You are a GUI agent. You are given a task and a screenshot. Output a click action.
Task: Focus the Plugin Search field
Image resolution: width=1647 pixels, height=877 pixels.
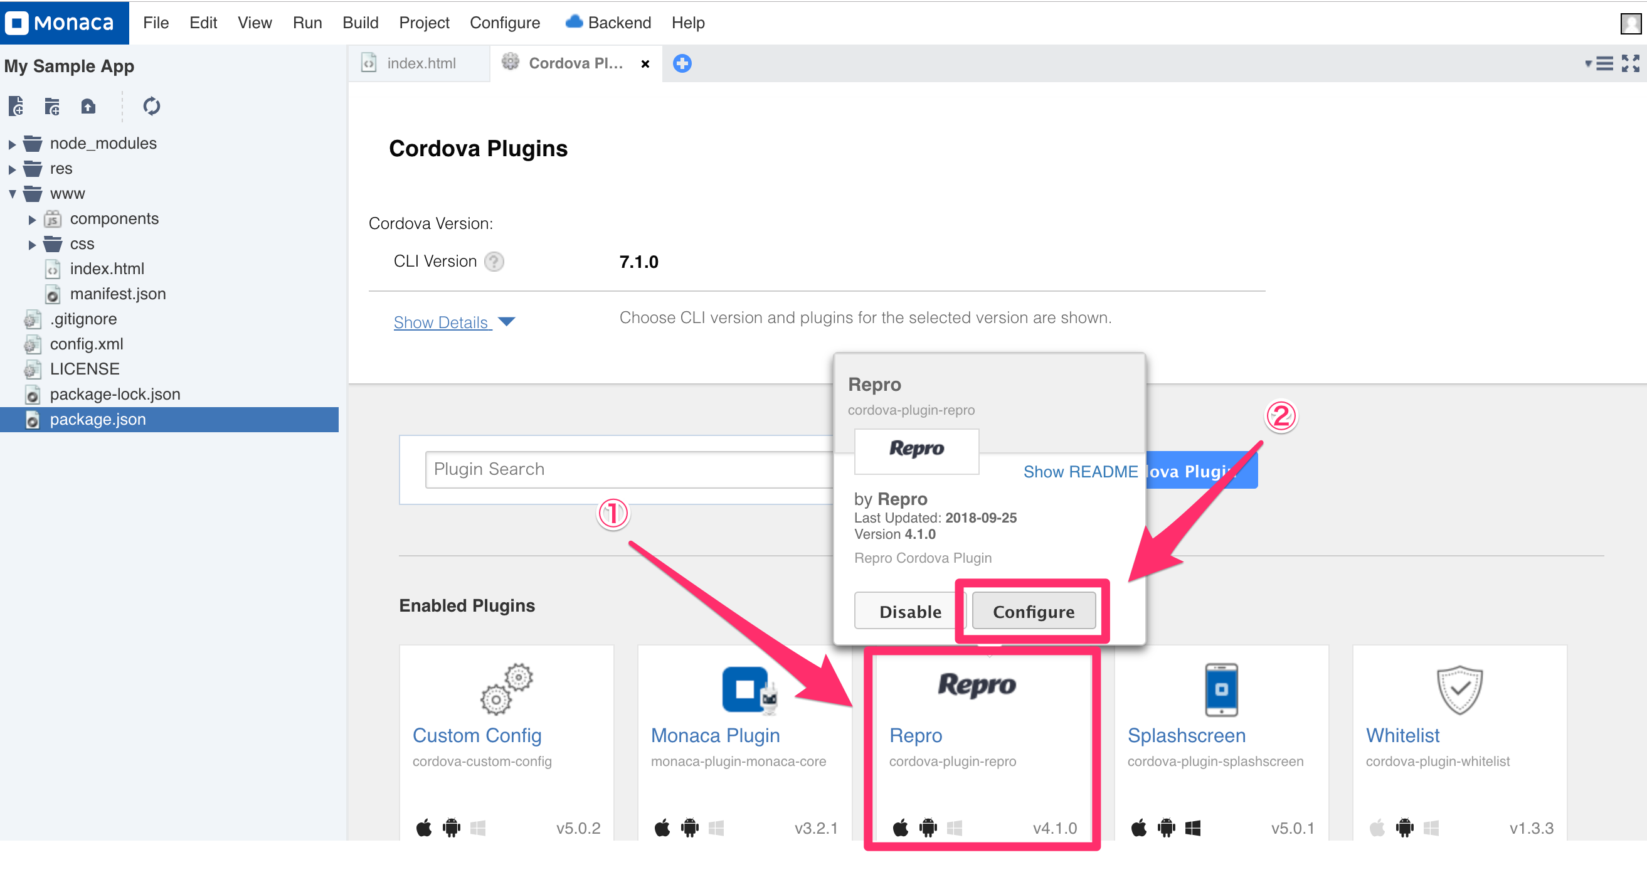(x=629, y=469)
